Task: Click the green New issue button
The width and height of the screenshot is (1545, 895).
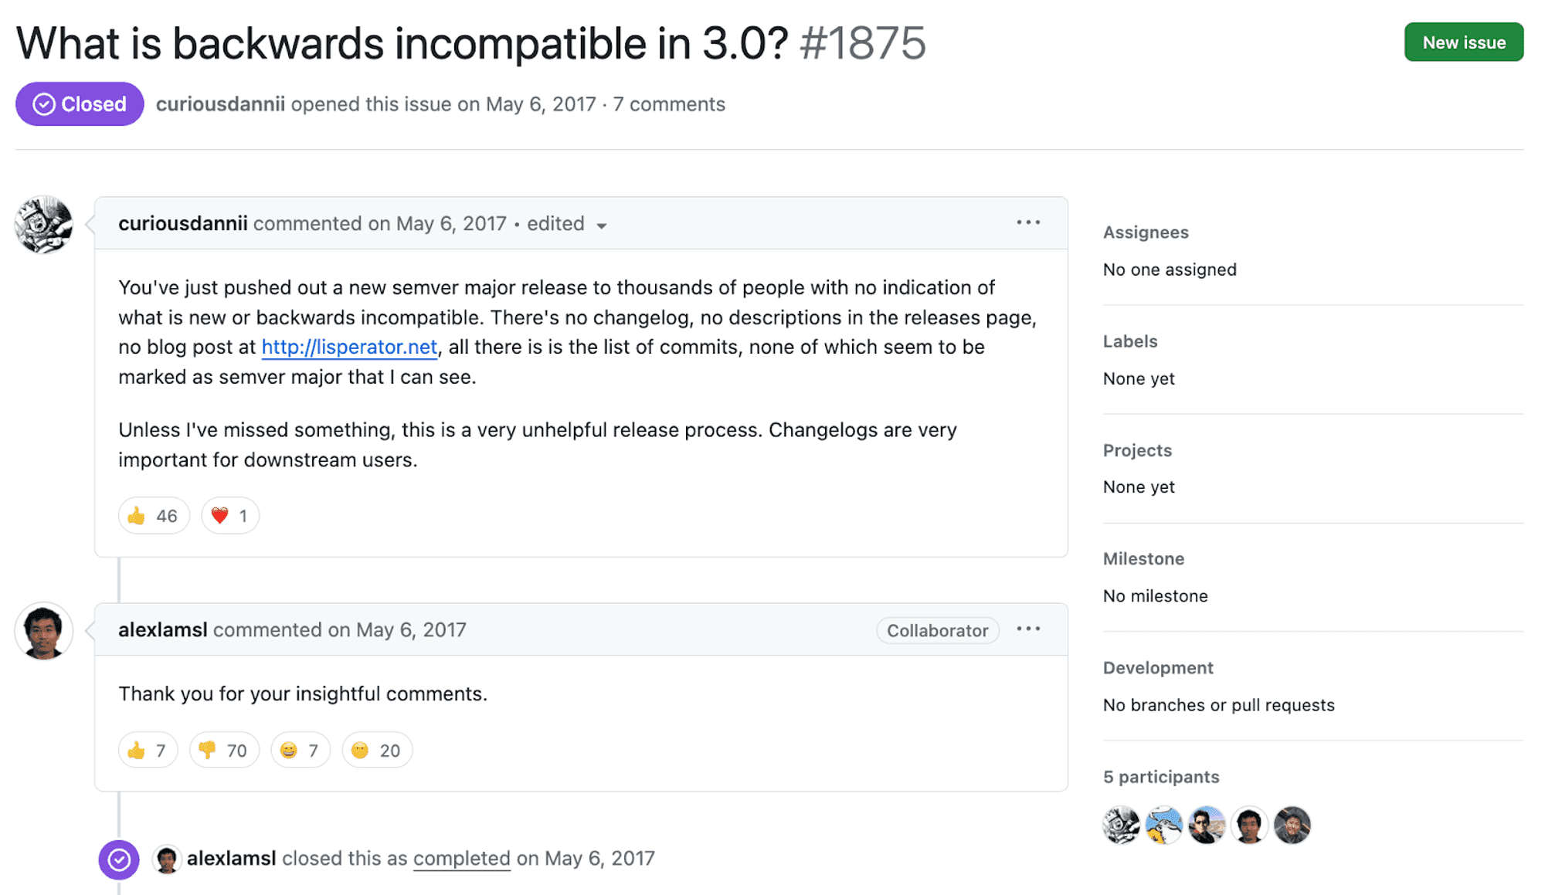Action: tap(1463, 42)
